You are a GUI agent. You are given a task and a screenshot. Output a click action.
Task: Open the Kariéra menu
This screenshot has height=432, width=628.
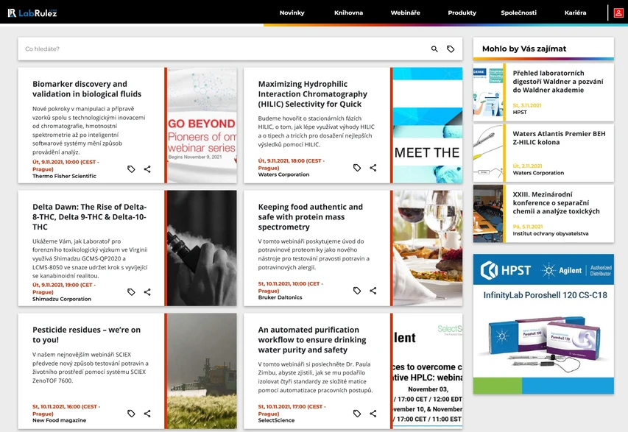(575, 13)
